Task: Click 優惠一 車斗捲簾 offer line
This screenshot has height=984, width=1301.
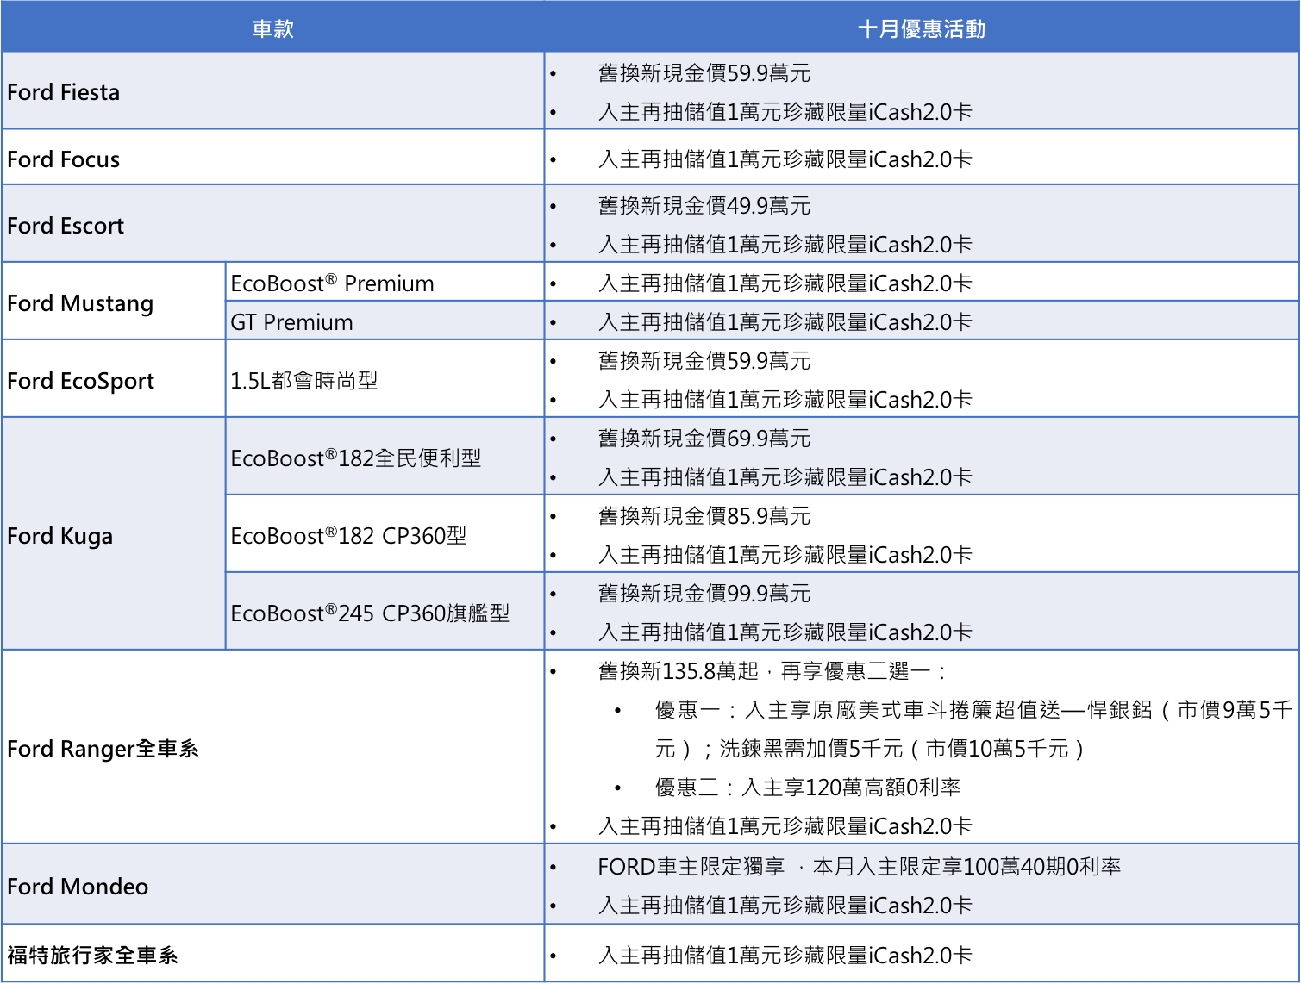Action: (973, 710)
